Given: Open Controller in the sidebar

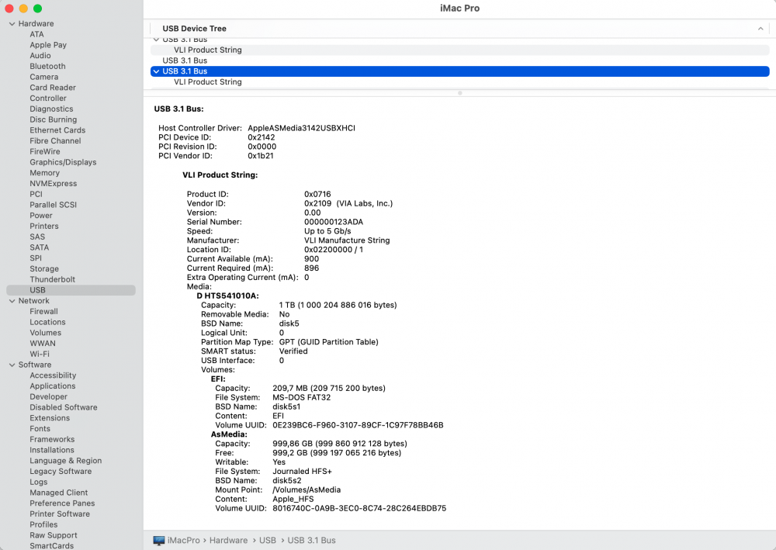Looking at the screenshot, I should click(x=48, y=98).
